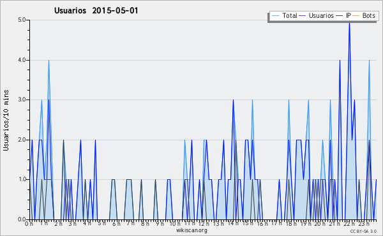
Task: Select the Total legend entry
Action: 284,15
